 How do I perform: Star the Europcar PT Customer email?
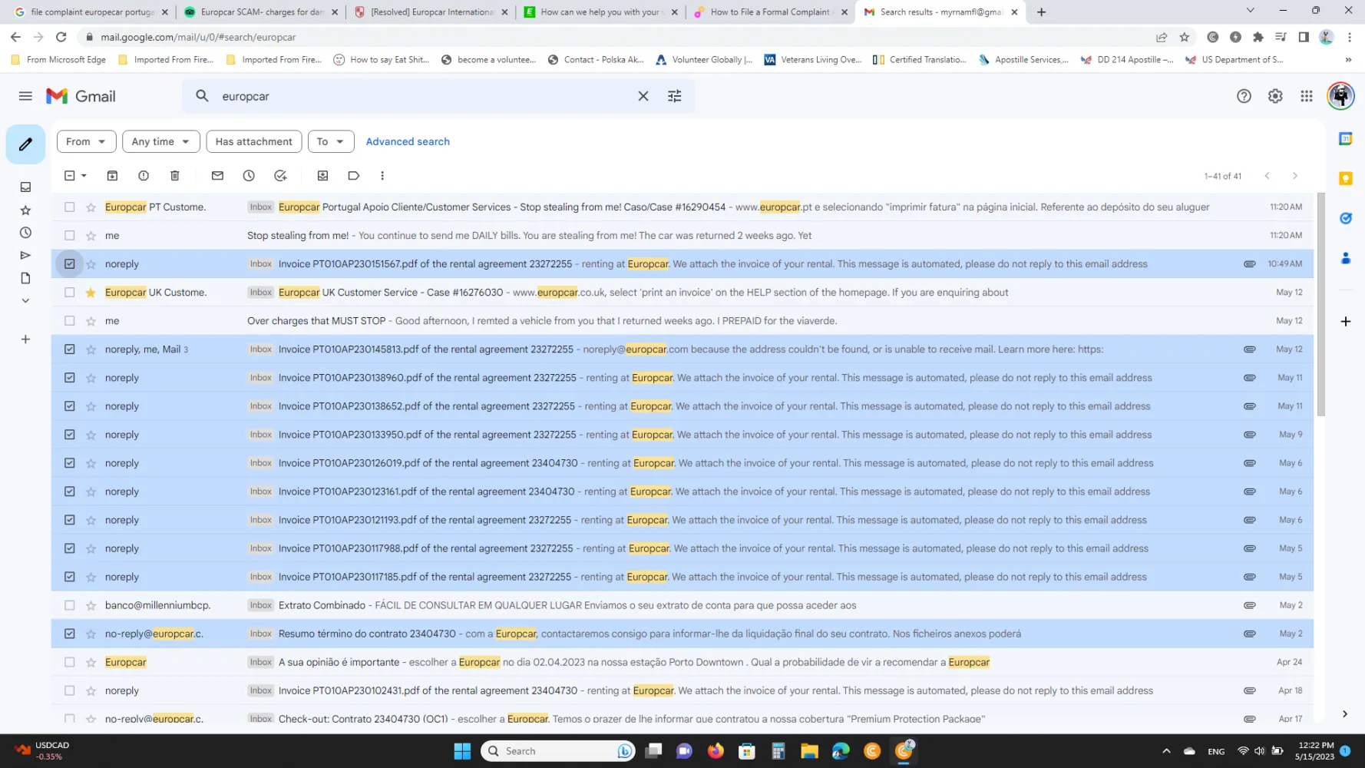pyautogui.click(x=91, y=207)
